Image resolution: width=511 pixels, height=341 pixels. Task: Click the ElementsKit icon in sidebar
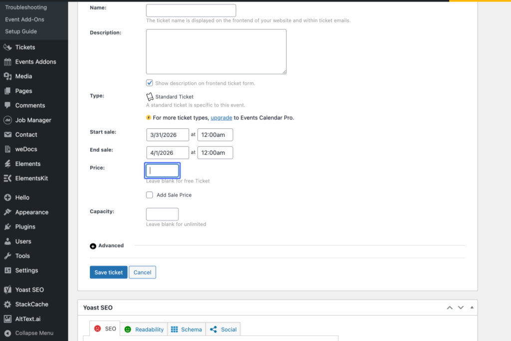click(x=7, y=178)
